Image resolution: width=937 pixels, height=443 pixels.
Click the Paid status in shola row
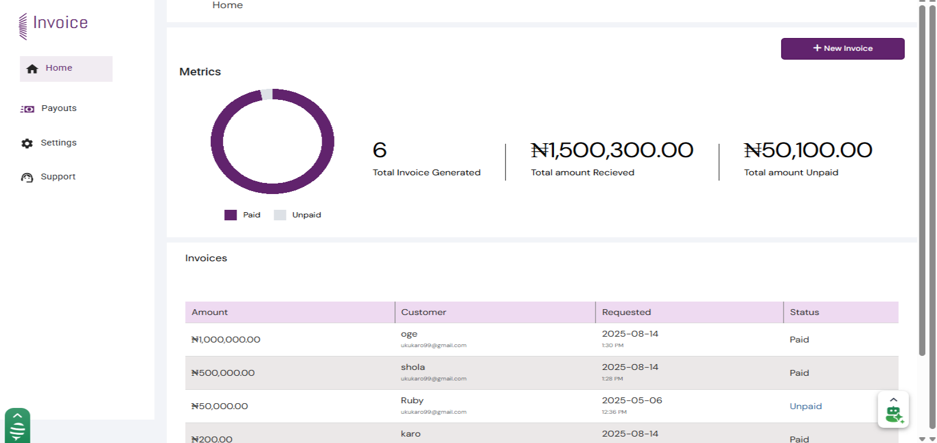coord(799,373)
